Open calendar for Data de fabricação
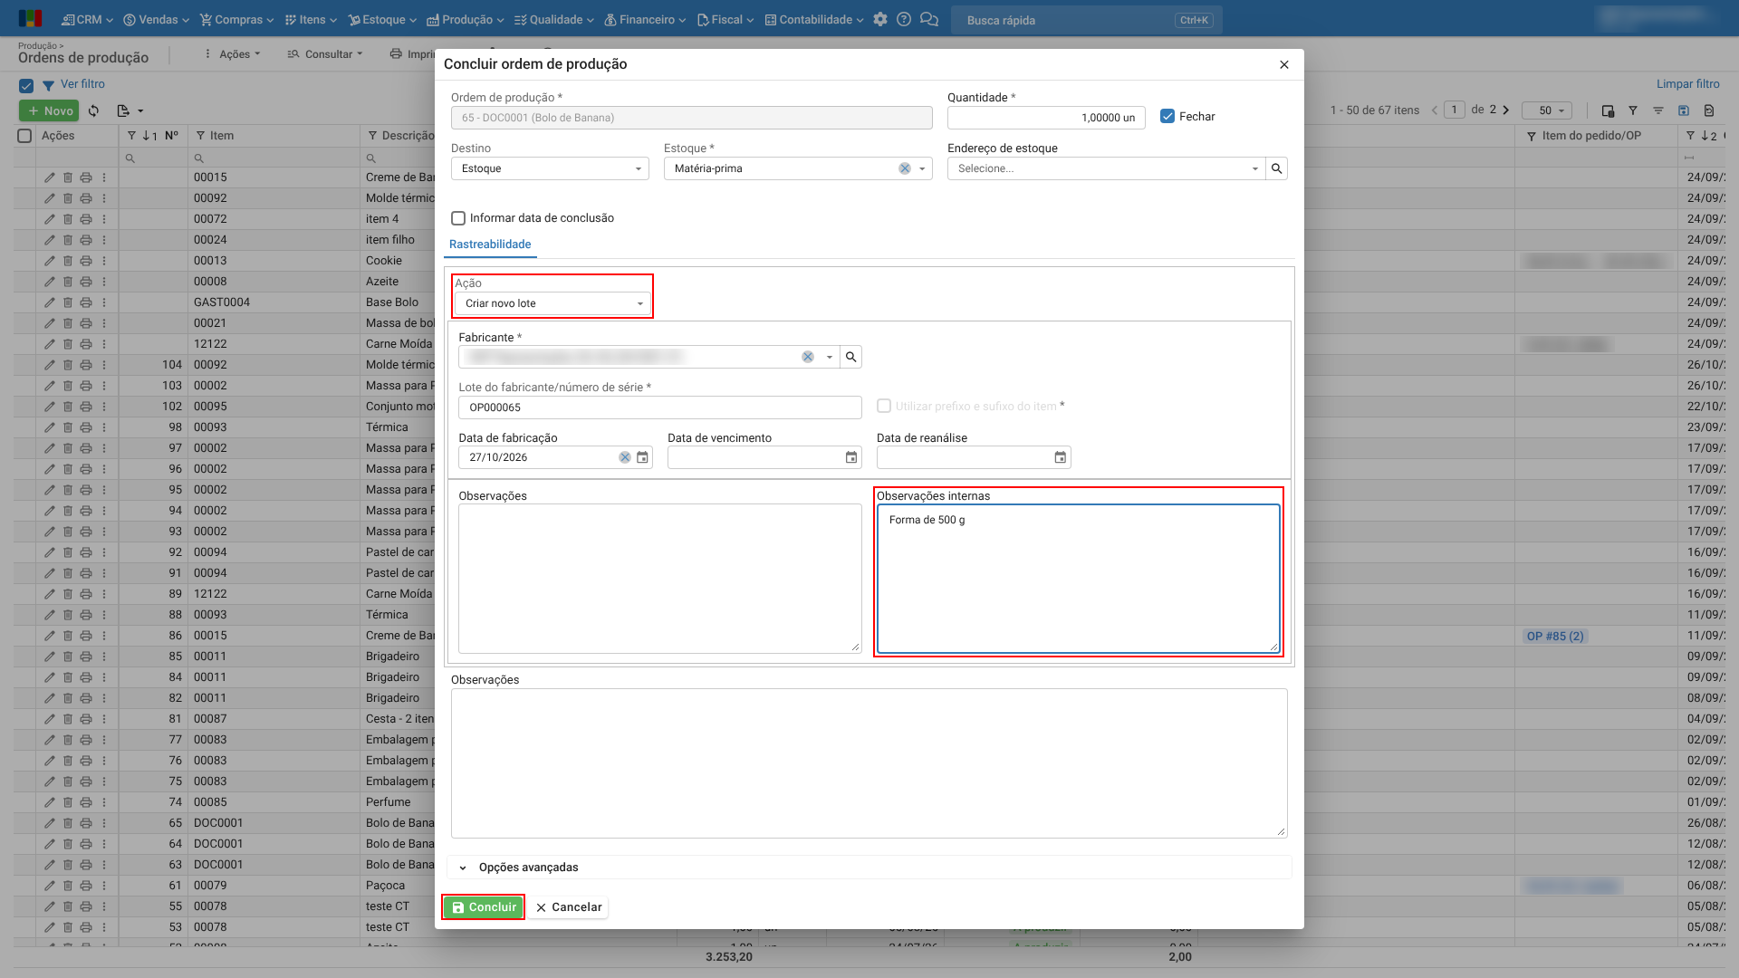 pyautogui.click(x=642, y=457)
